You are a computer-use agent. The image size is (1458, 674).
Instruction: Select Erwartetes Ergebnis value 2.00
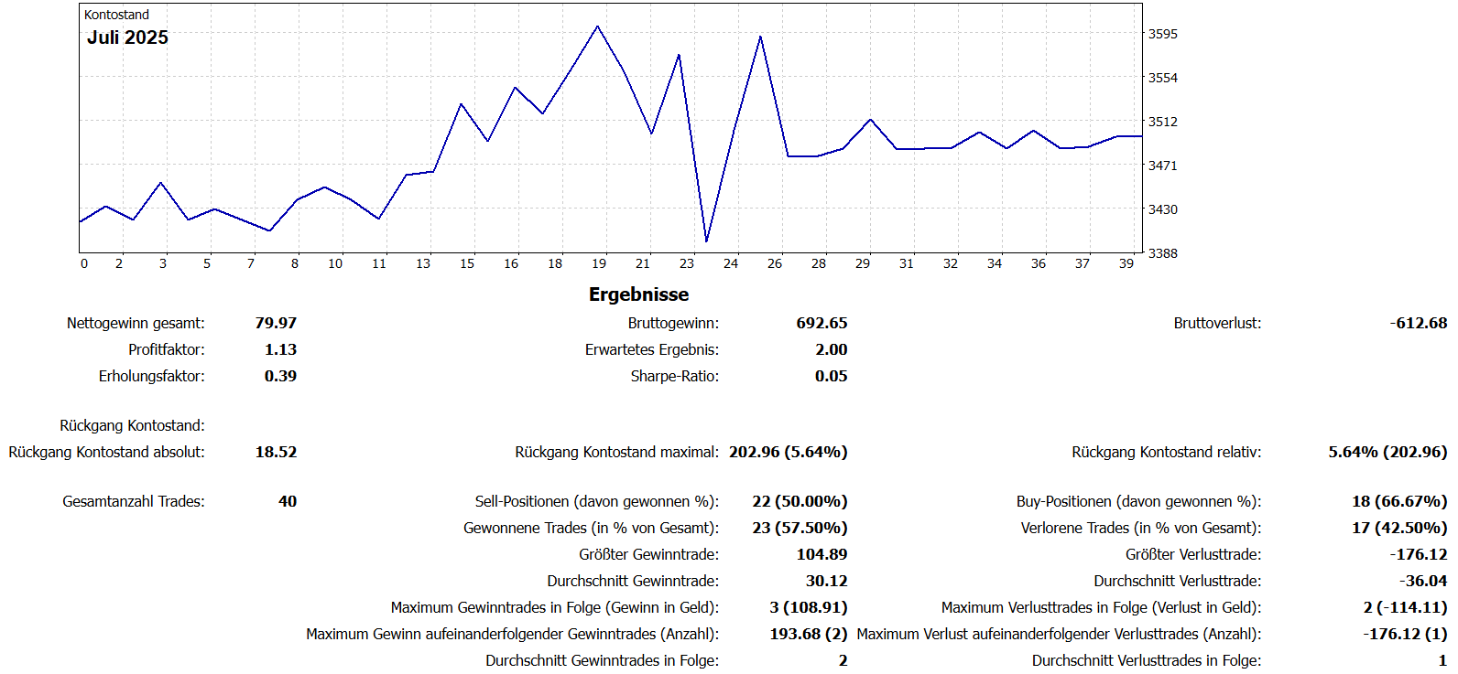click(831, 349)
